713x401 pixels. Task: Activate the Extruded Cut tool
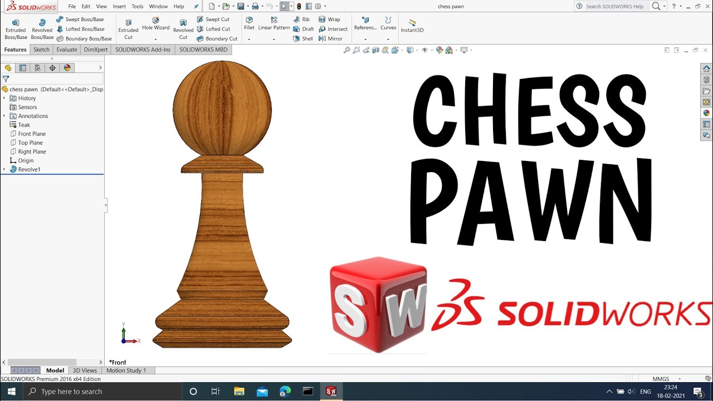click(128, 29)
